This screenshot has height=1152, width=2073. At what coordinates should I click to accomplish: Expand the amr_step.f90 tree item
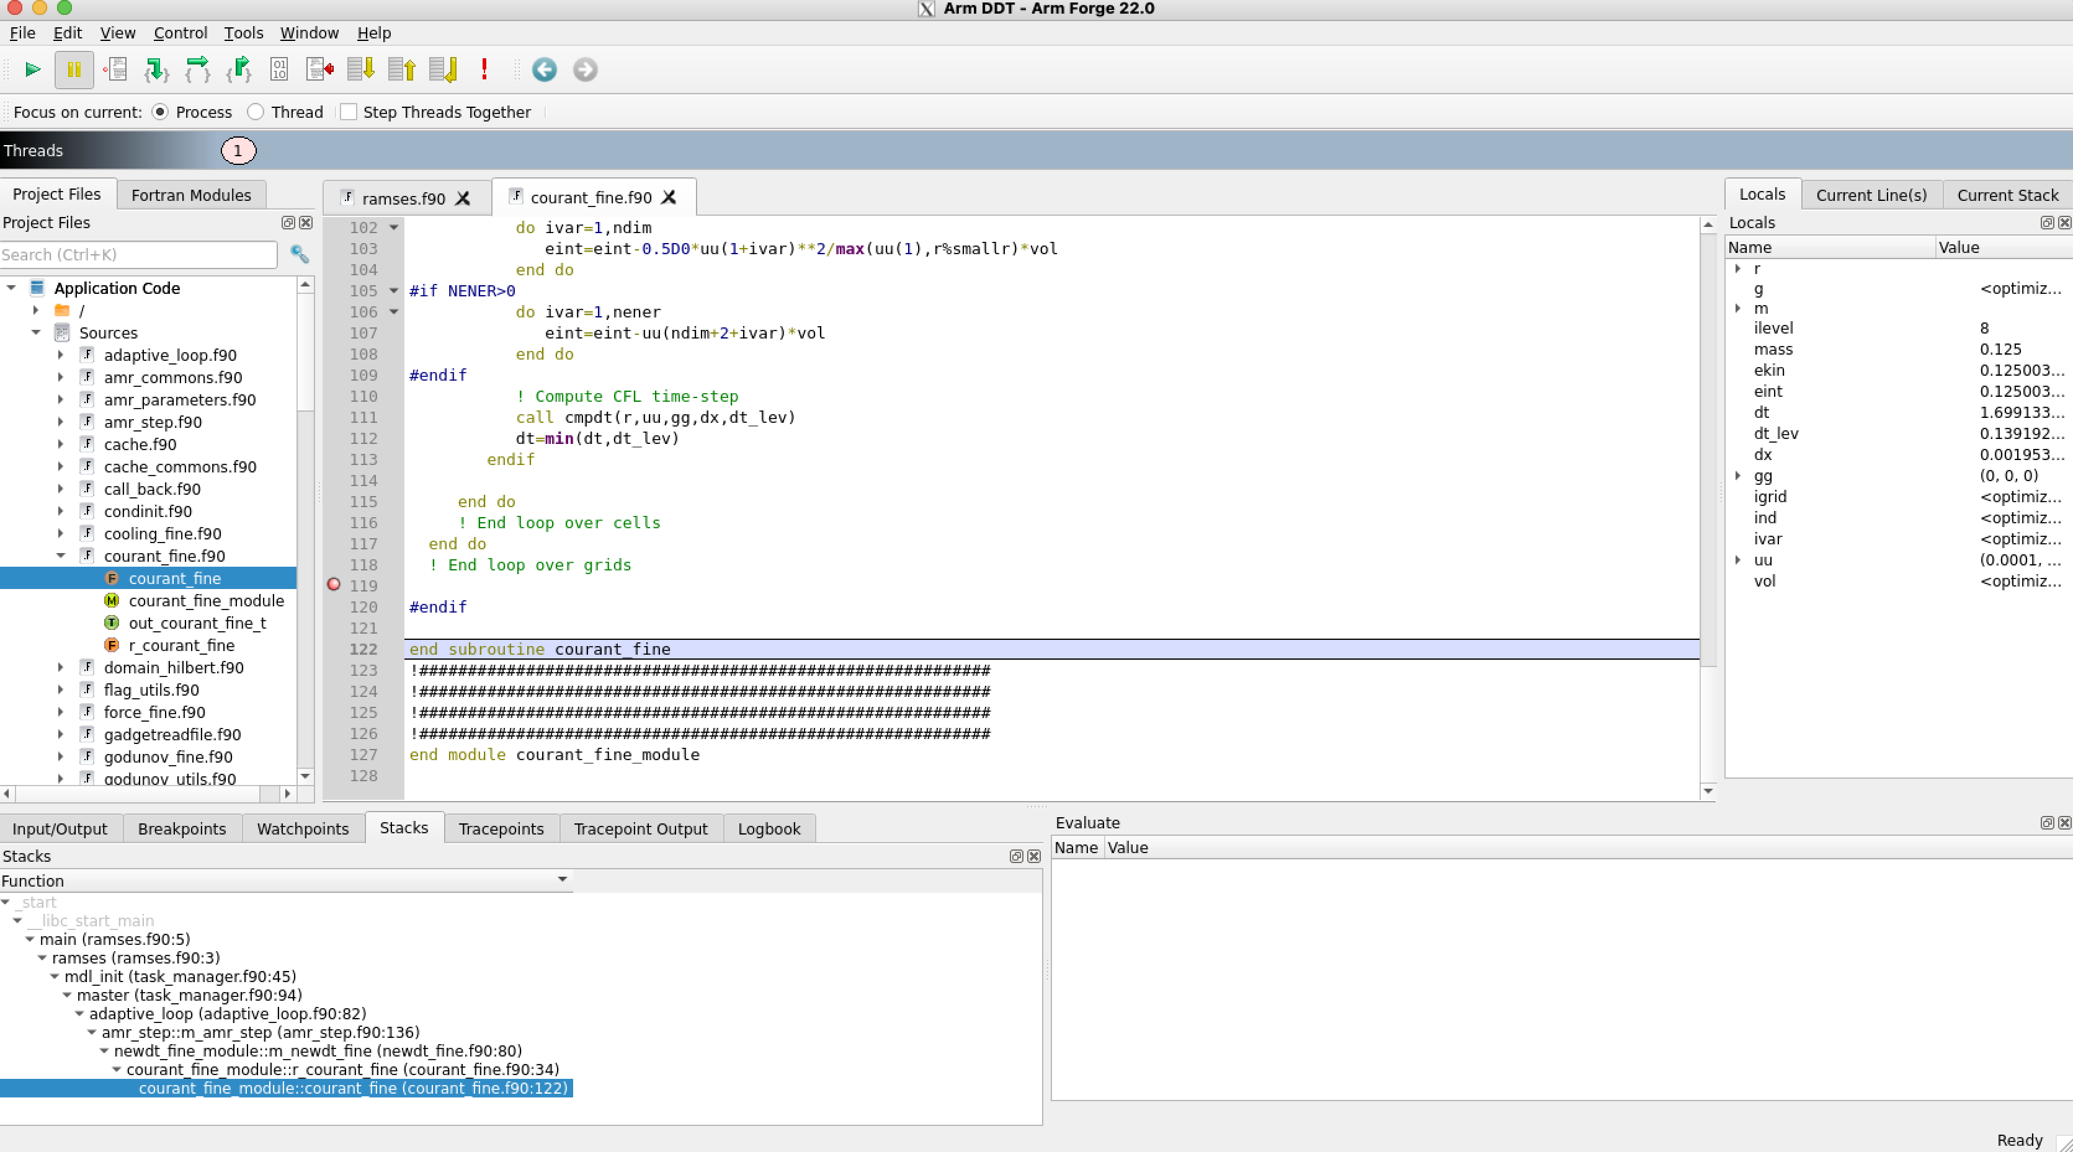pyautogui.click(x=60, y=422)
